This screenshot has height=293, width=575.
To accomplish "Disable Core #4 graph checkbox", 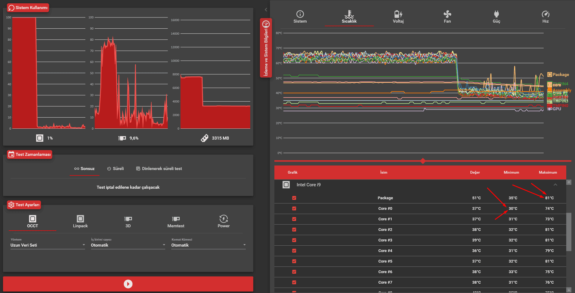I will 294,251.
